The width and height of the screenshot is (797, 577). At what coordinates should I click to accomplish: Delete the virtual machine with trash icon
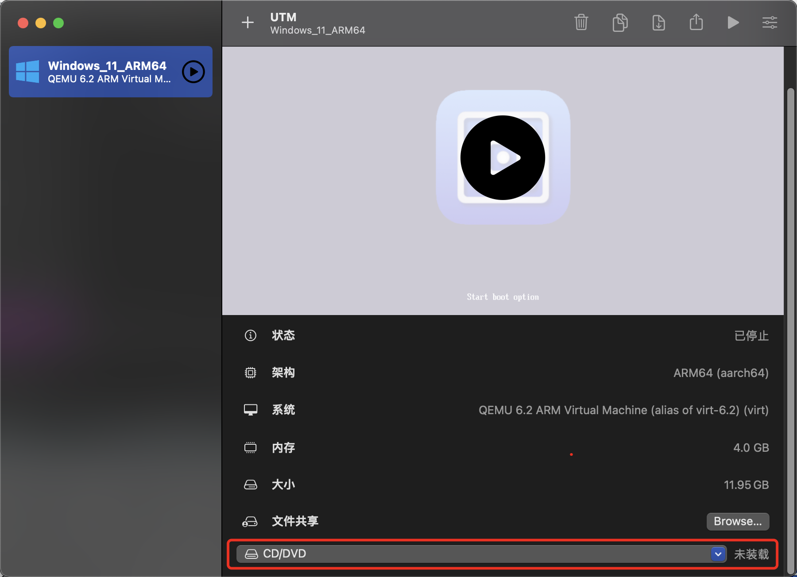point(581,23)
